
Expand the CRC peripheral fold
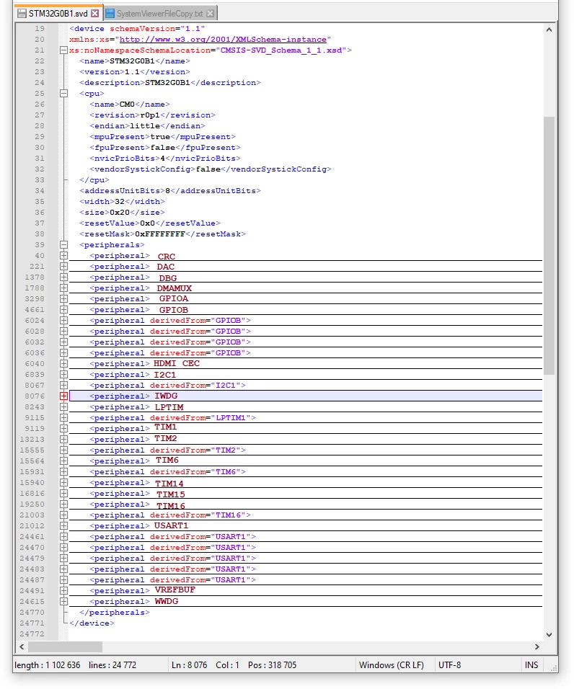click(63, 256)
